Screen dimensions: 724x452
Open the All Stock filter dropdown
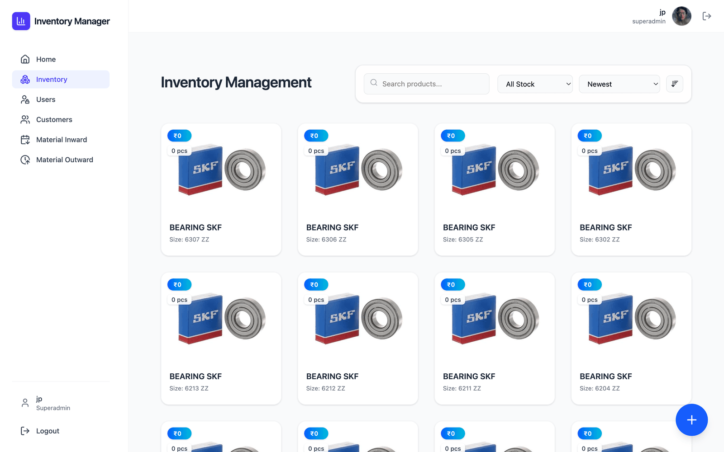(535, 84)
